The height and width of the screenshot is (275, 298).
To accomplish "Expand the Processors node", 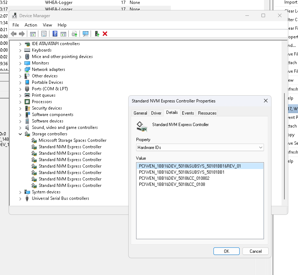I will tap(20, 102).
